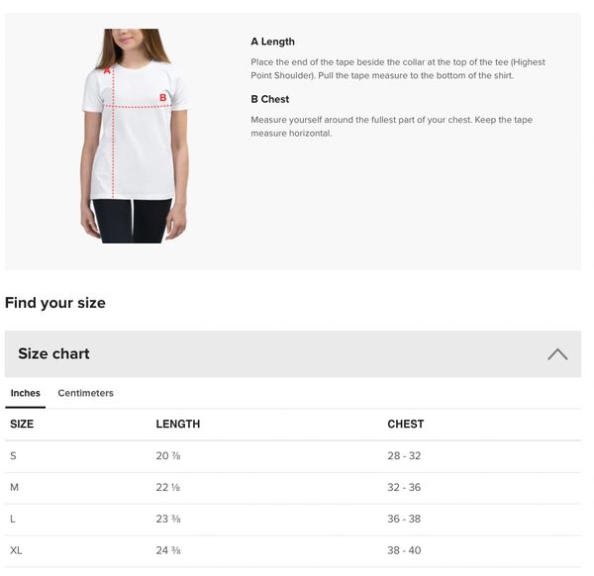Click the CHEST column header
The height and width of the screenshot is (576, 594).
click(x=406, y=424)
